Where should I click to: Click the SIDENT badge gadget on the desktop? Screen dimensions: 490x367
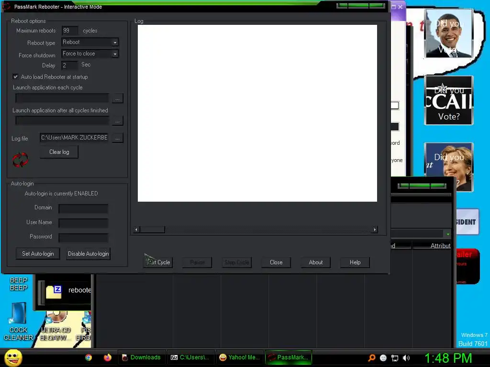(467, 222)
